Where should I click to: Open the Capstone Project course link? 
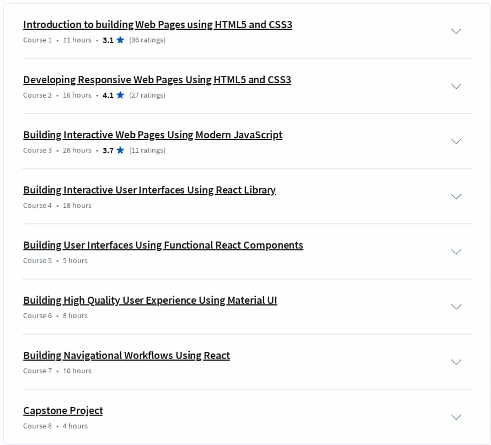63,410
